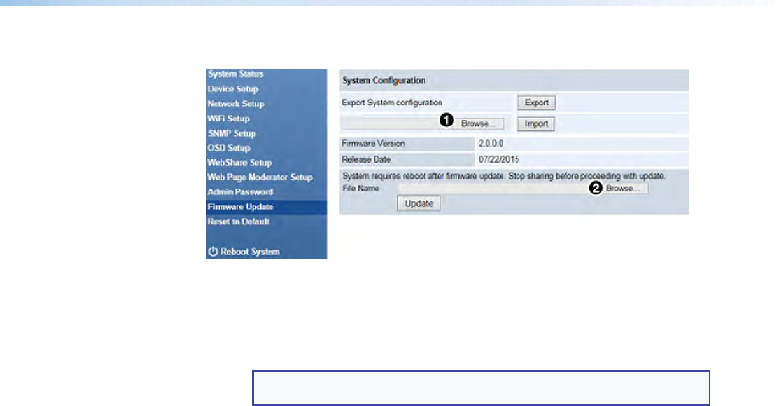Open the System Status page

(235, 74)
